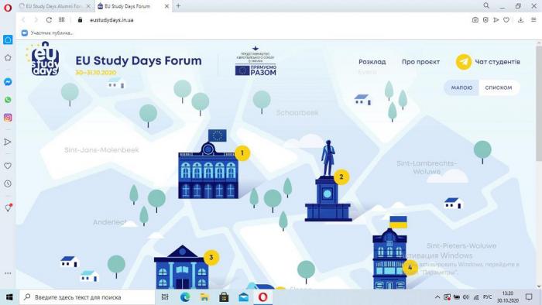
Task: Open the Розклад menu item
Action: click(x=372, y=62)
